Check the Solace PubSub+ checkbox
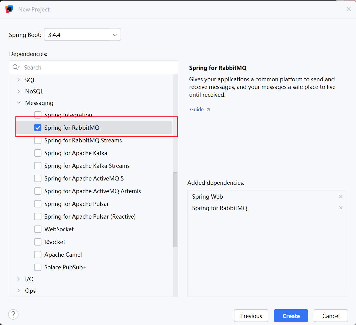The height and width of the screenshot is (325, 356). pos(38,268)
